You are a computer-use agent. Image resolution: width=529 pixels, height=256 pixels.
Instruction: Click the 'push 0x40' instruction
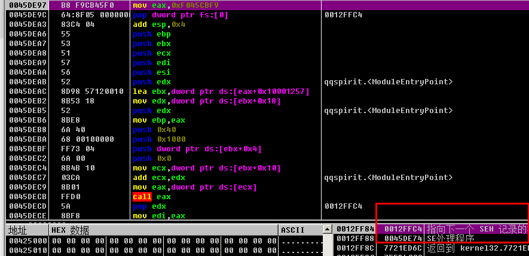coord(154,130)
